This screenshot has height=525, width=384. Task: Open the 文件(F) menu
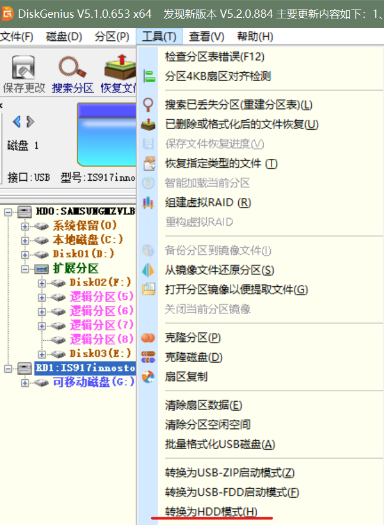point(17,36)
